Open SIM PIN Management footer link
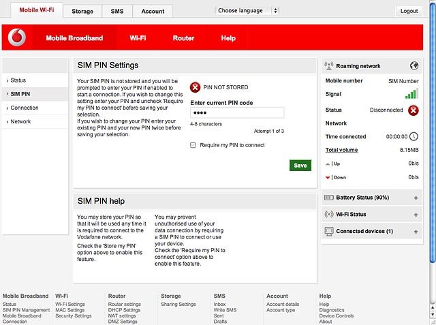This screenshot has height=325, width=436. (26, 310)
